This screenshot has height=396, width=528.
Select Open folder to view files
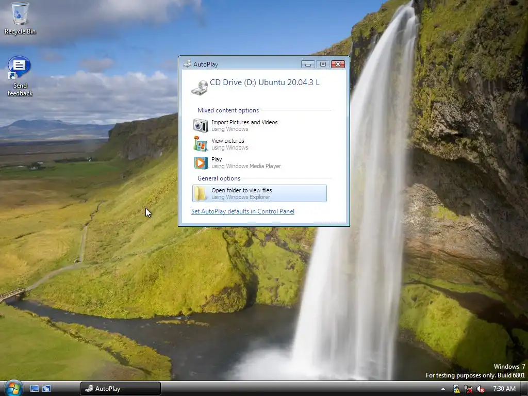pyautogui.click(x=259, y=193)
